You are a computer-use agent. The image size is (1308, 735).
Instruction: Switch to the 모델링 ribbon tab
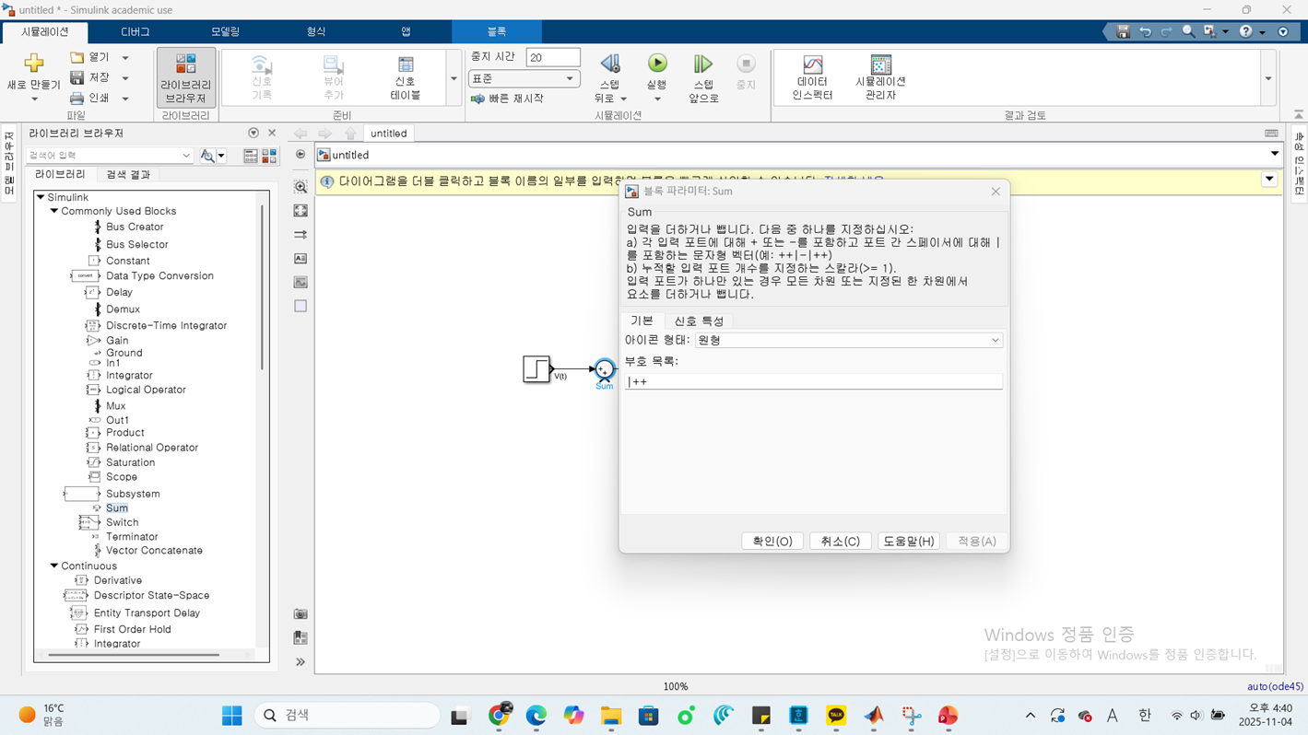tap(226, 31)
